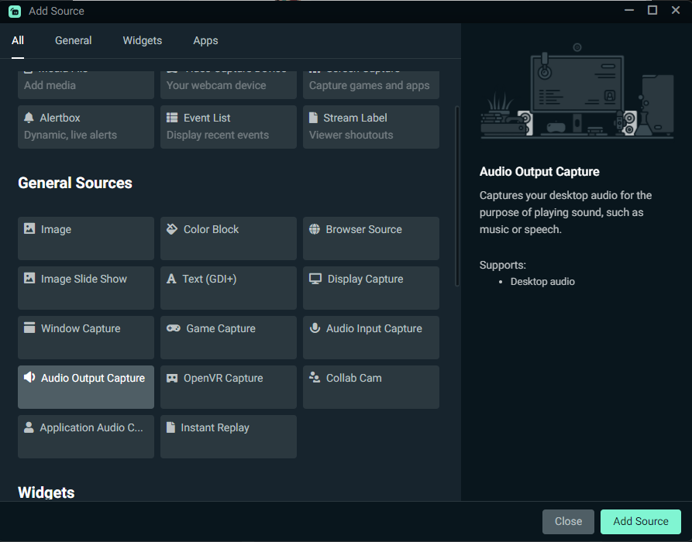Click the Display Capture monitor icon

(x=315, y=279)
